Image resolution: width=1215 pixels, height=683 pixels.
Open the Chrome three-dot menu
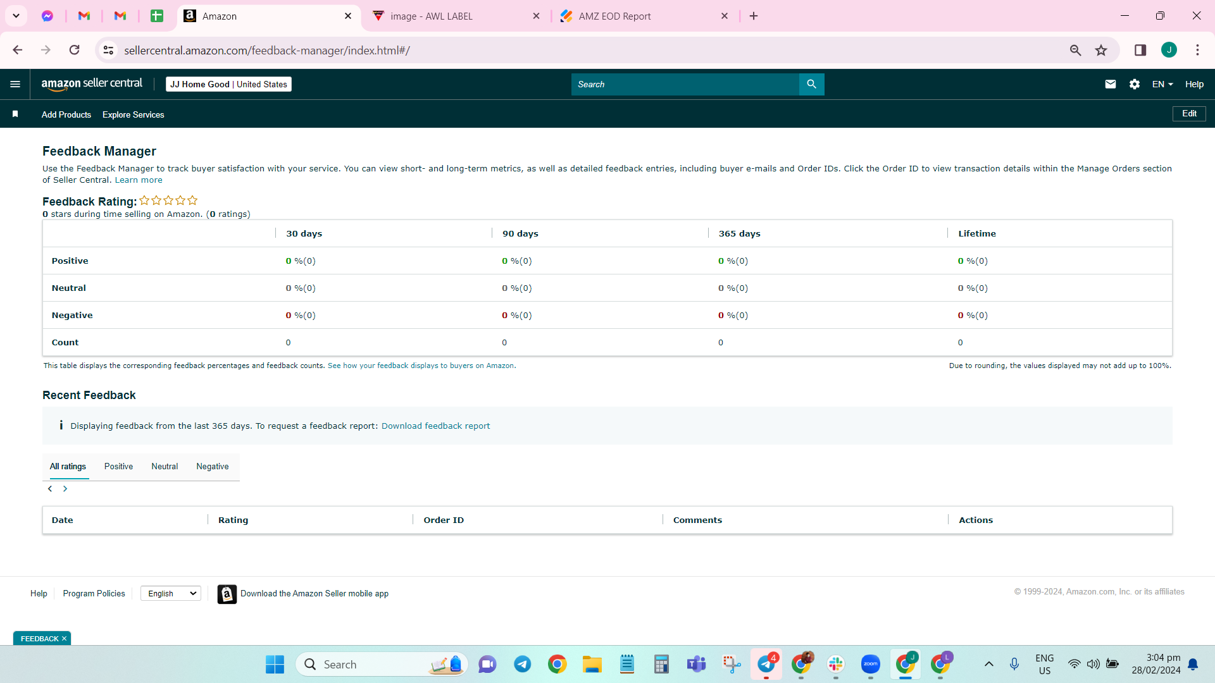1197,50
